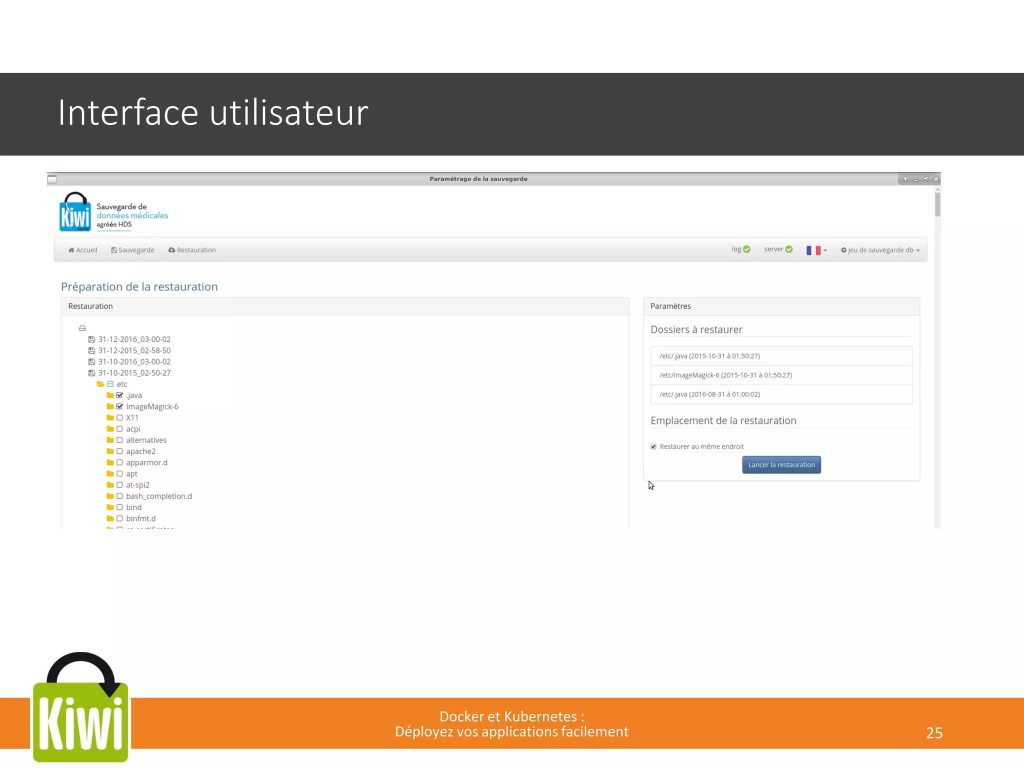Click the folder icon beside apache2
1024x768 pixels.
[110, 451]
